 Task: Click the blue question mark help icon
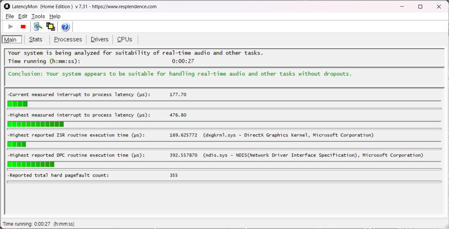point(65,27)
